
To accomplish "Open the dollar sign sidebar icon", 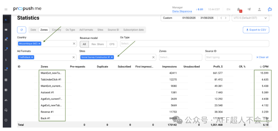I will (6, 60).
